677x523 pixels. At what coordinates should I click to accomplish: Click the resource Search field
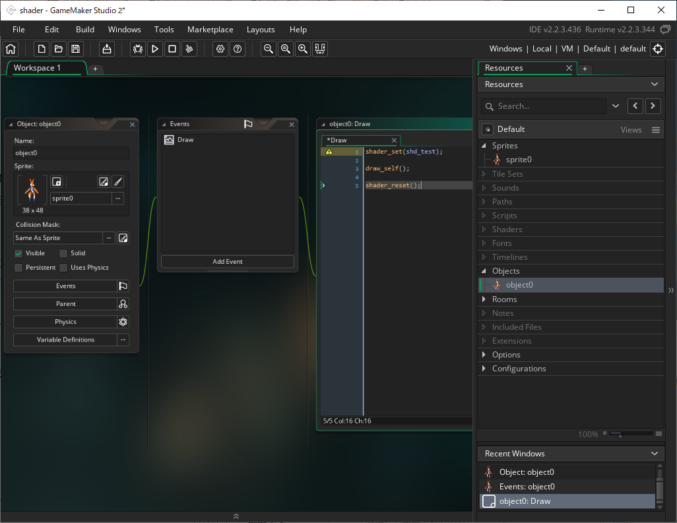point(544,106)
